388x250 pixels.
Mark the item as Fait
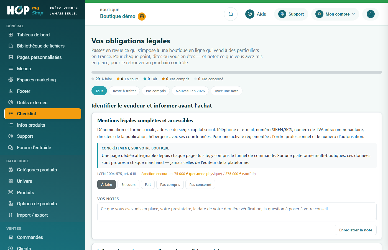click(x=148, y=184)
